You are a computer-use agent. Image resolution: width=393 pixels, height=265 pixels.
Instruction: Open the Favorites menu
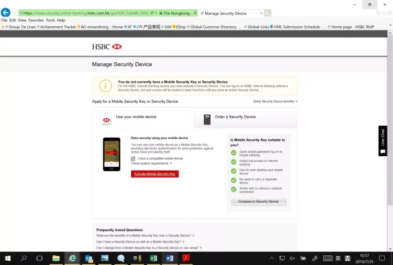coord(36,20)
